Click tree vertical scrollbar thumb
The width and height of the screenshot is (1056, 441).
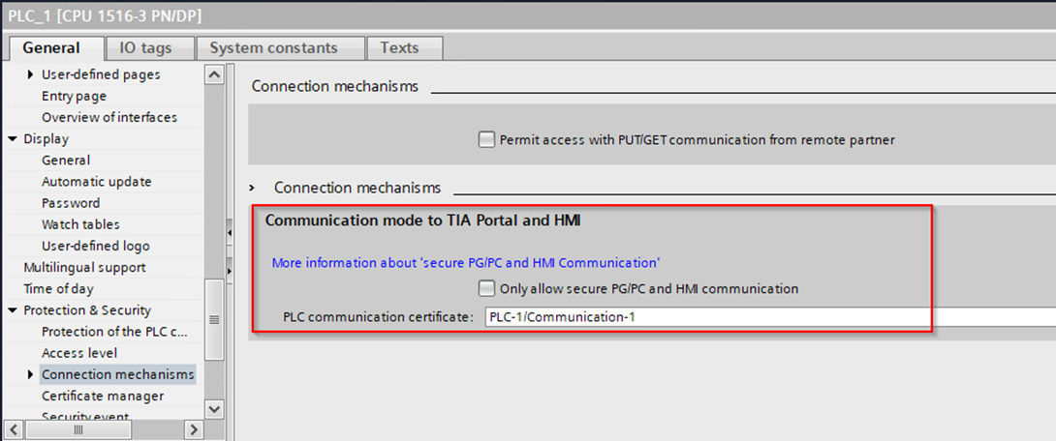214,320
